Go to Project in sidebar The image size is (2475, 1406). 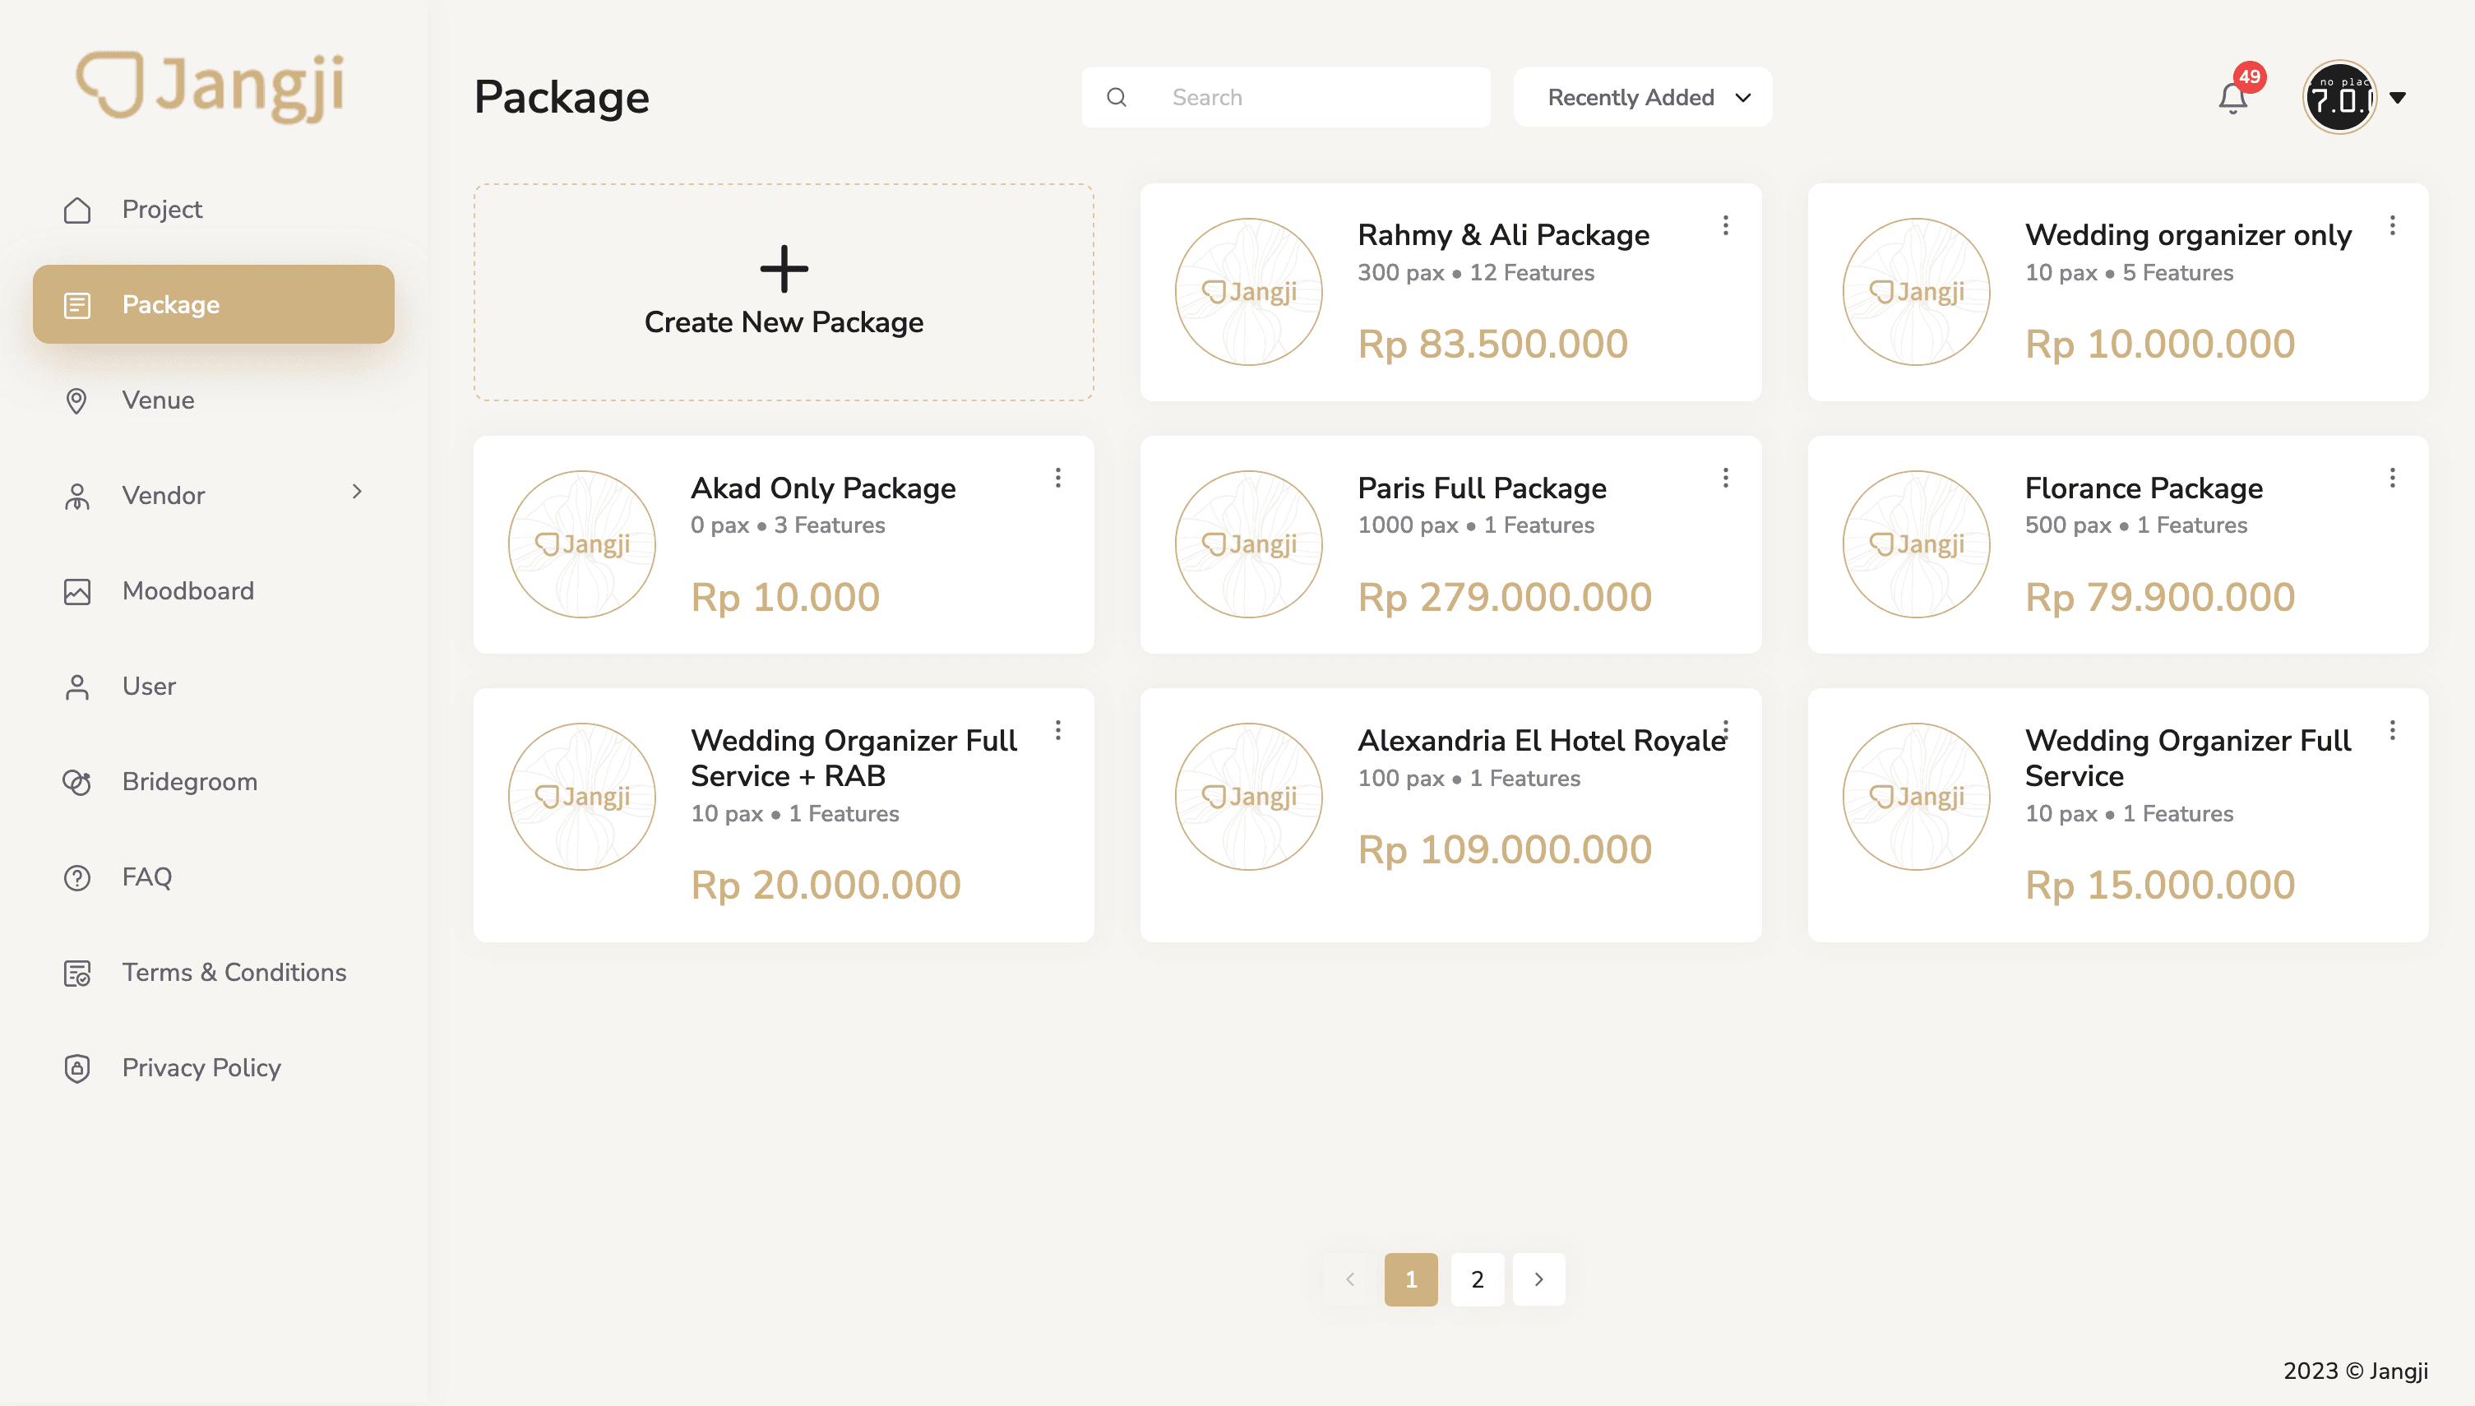pos(214,210)
